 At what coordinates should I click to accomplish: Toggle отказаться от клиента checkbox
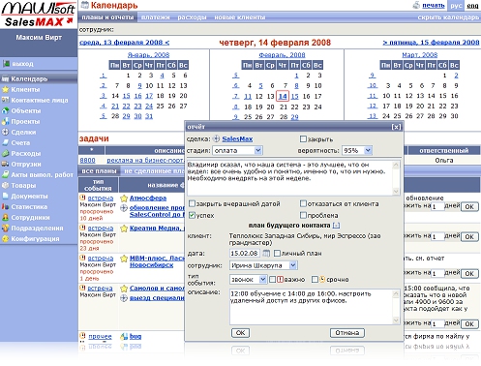(303, 203)
